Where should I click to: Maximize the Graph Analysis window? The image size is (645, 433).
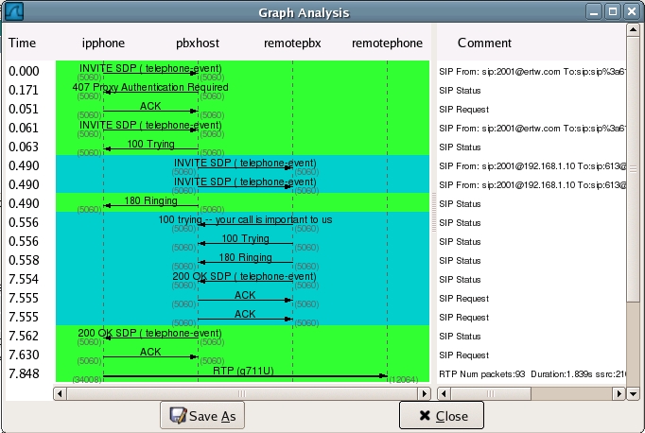613,12
